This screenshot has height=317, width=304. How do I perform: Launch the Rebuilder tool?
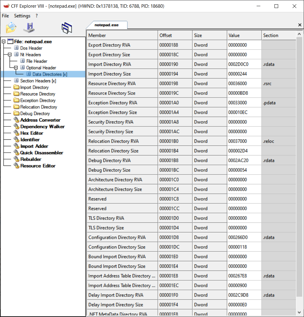[31, 159]
